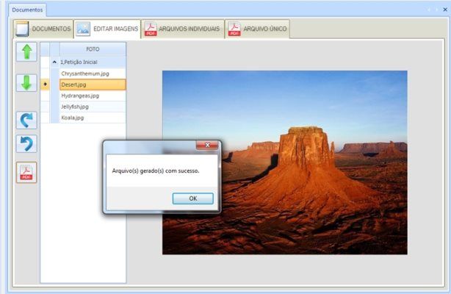Rotate image counterclockwise with blue arrow
The width and height of the screenshot is (451, 294).
pyautogui.click(x=26, y=143)
